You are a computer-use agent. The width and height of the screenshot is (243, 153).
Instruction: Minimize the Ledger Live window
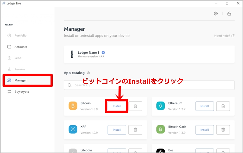216,3
